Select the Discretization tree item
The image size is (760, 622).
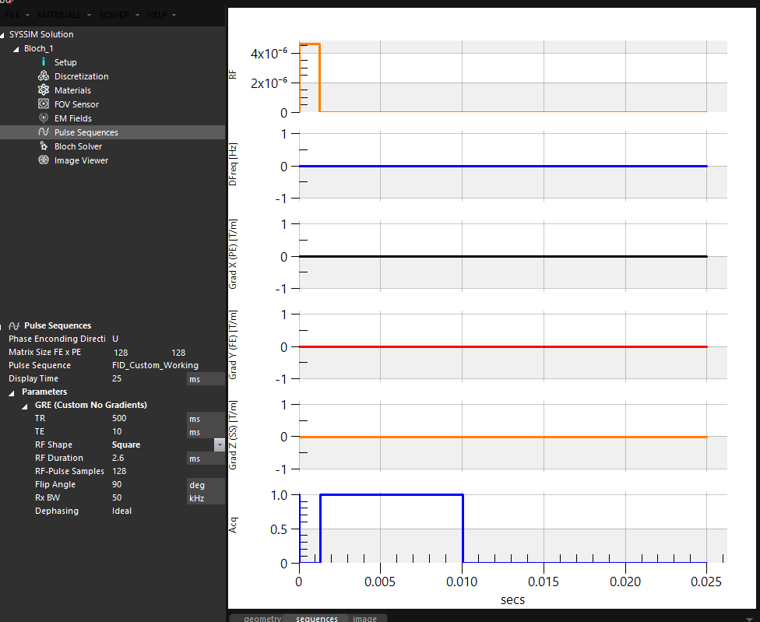point(82,76)
